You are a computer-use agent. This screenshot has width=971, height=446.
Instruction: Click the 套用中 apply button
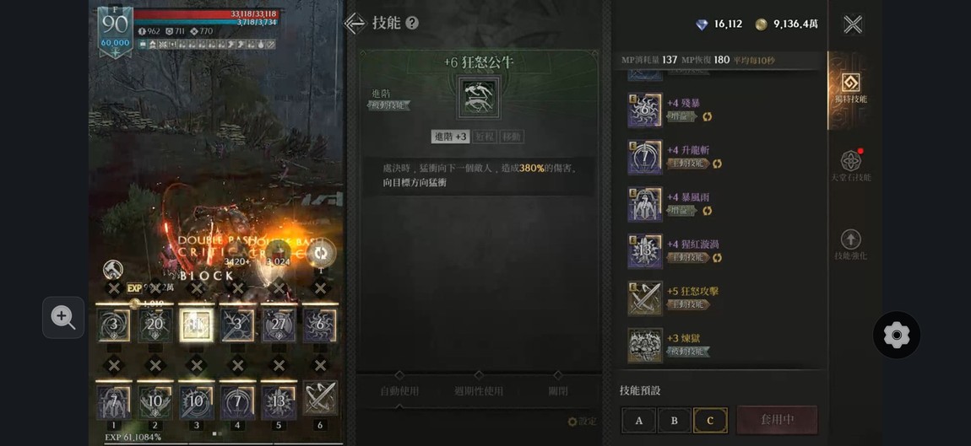click(x=777, y=420)
